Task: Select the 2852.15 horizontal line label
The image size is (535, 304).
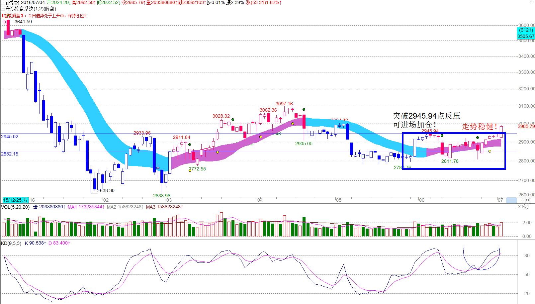Action: (x=10, y=154)
